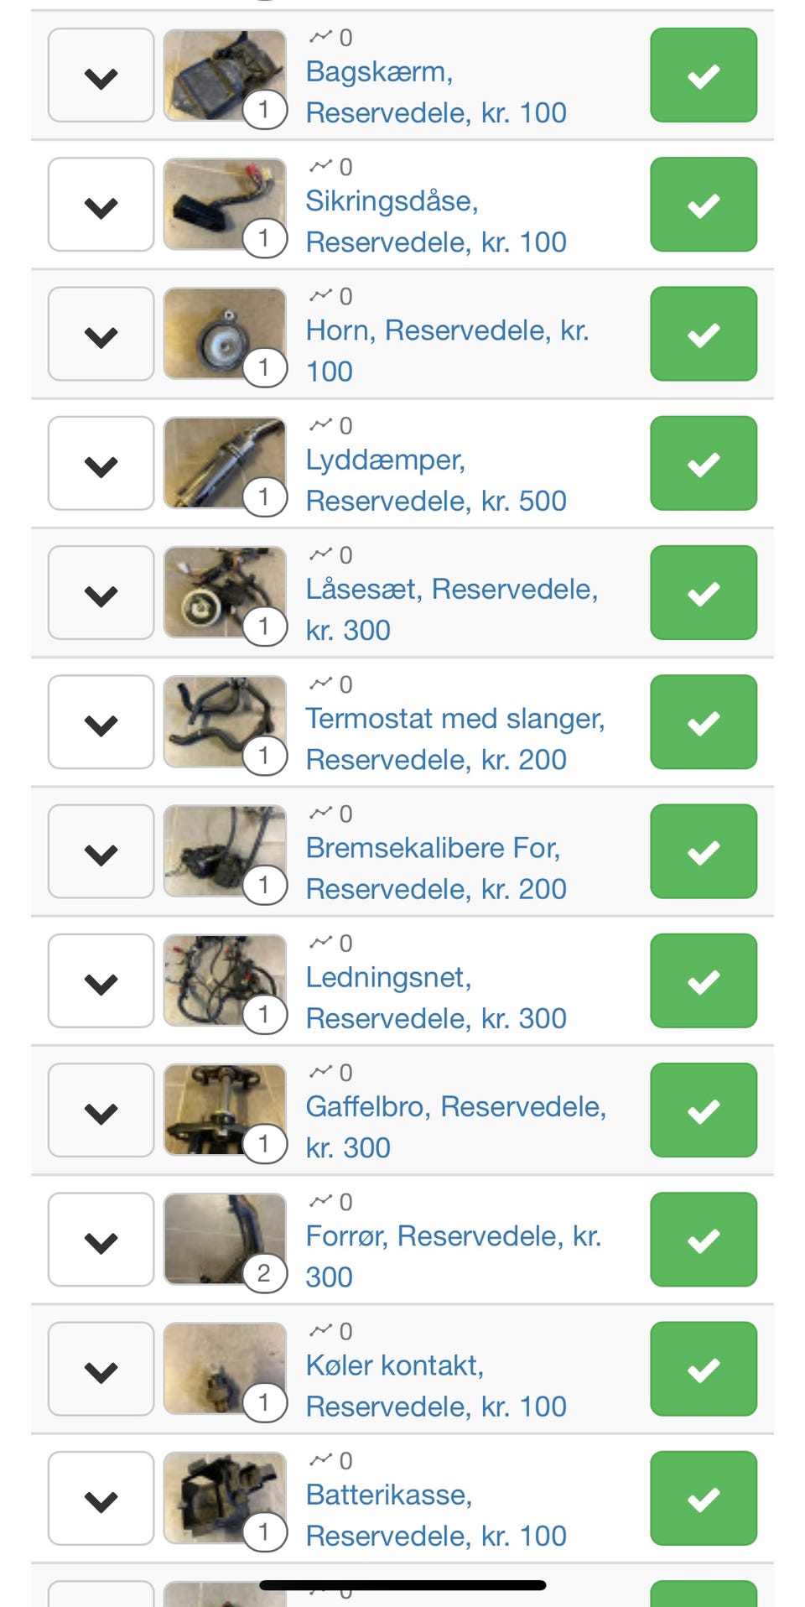Expand options dropdown for Bremsekalibere For
Screen dimensions: 805x1607
pyautogui.click(x=101, y=851)
